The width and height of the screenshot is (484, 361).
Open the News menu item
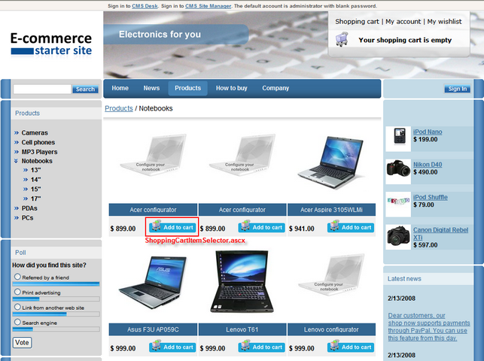pyautogui.click(x=151, y=88)
